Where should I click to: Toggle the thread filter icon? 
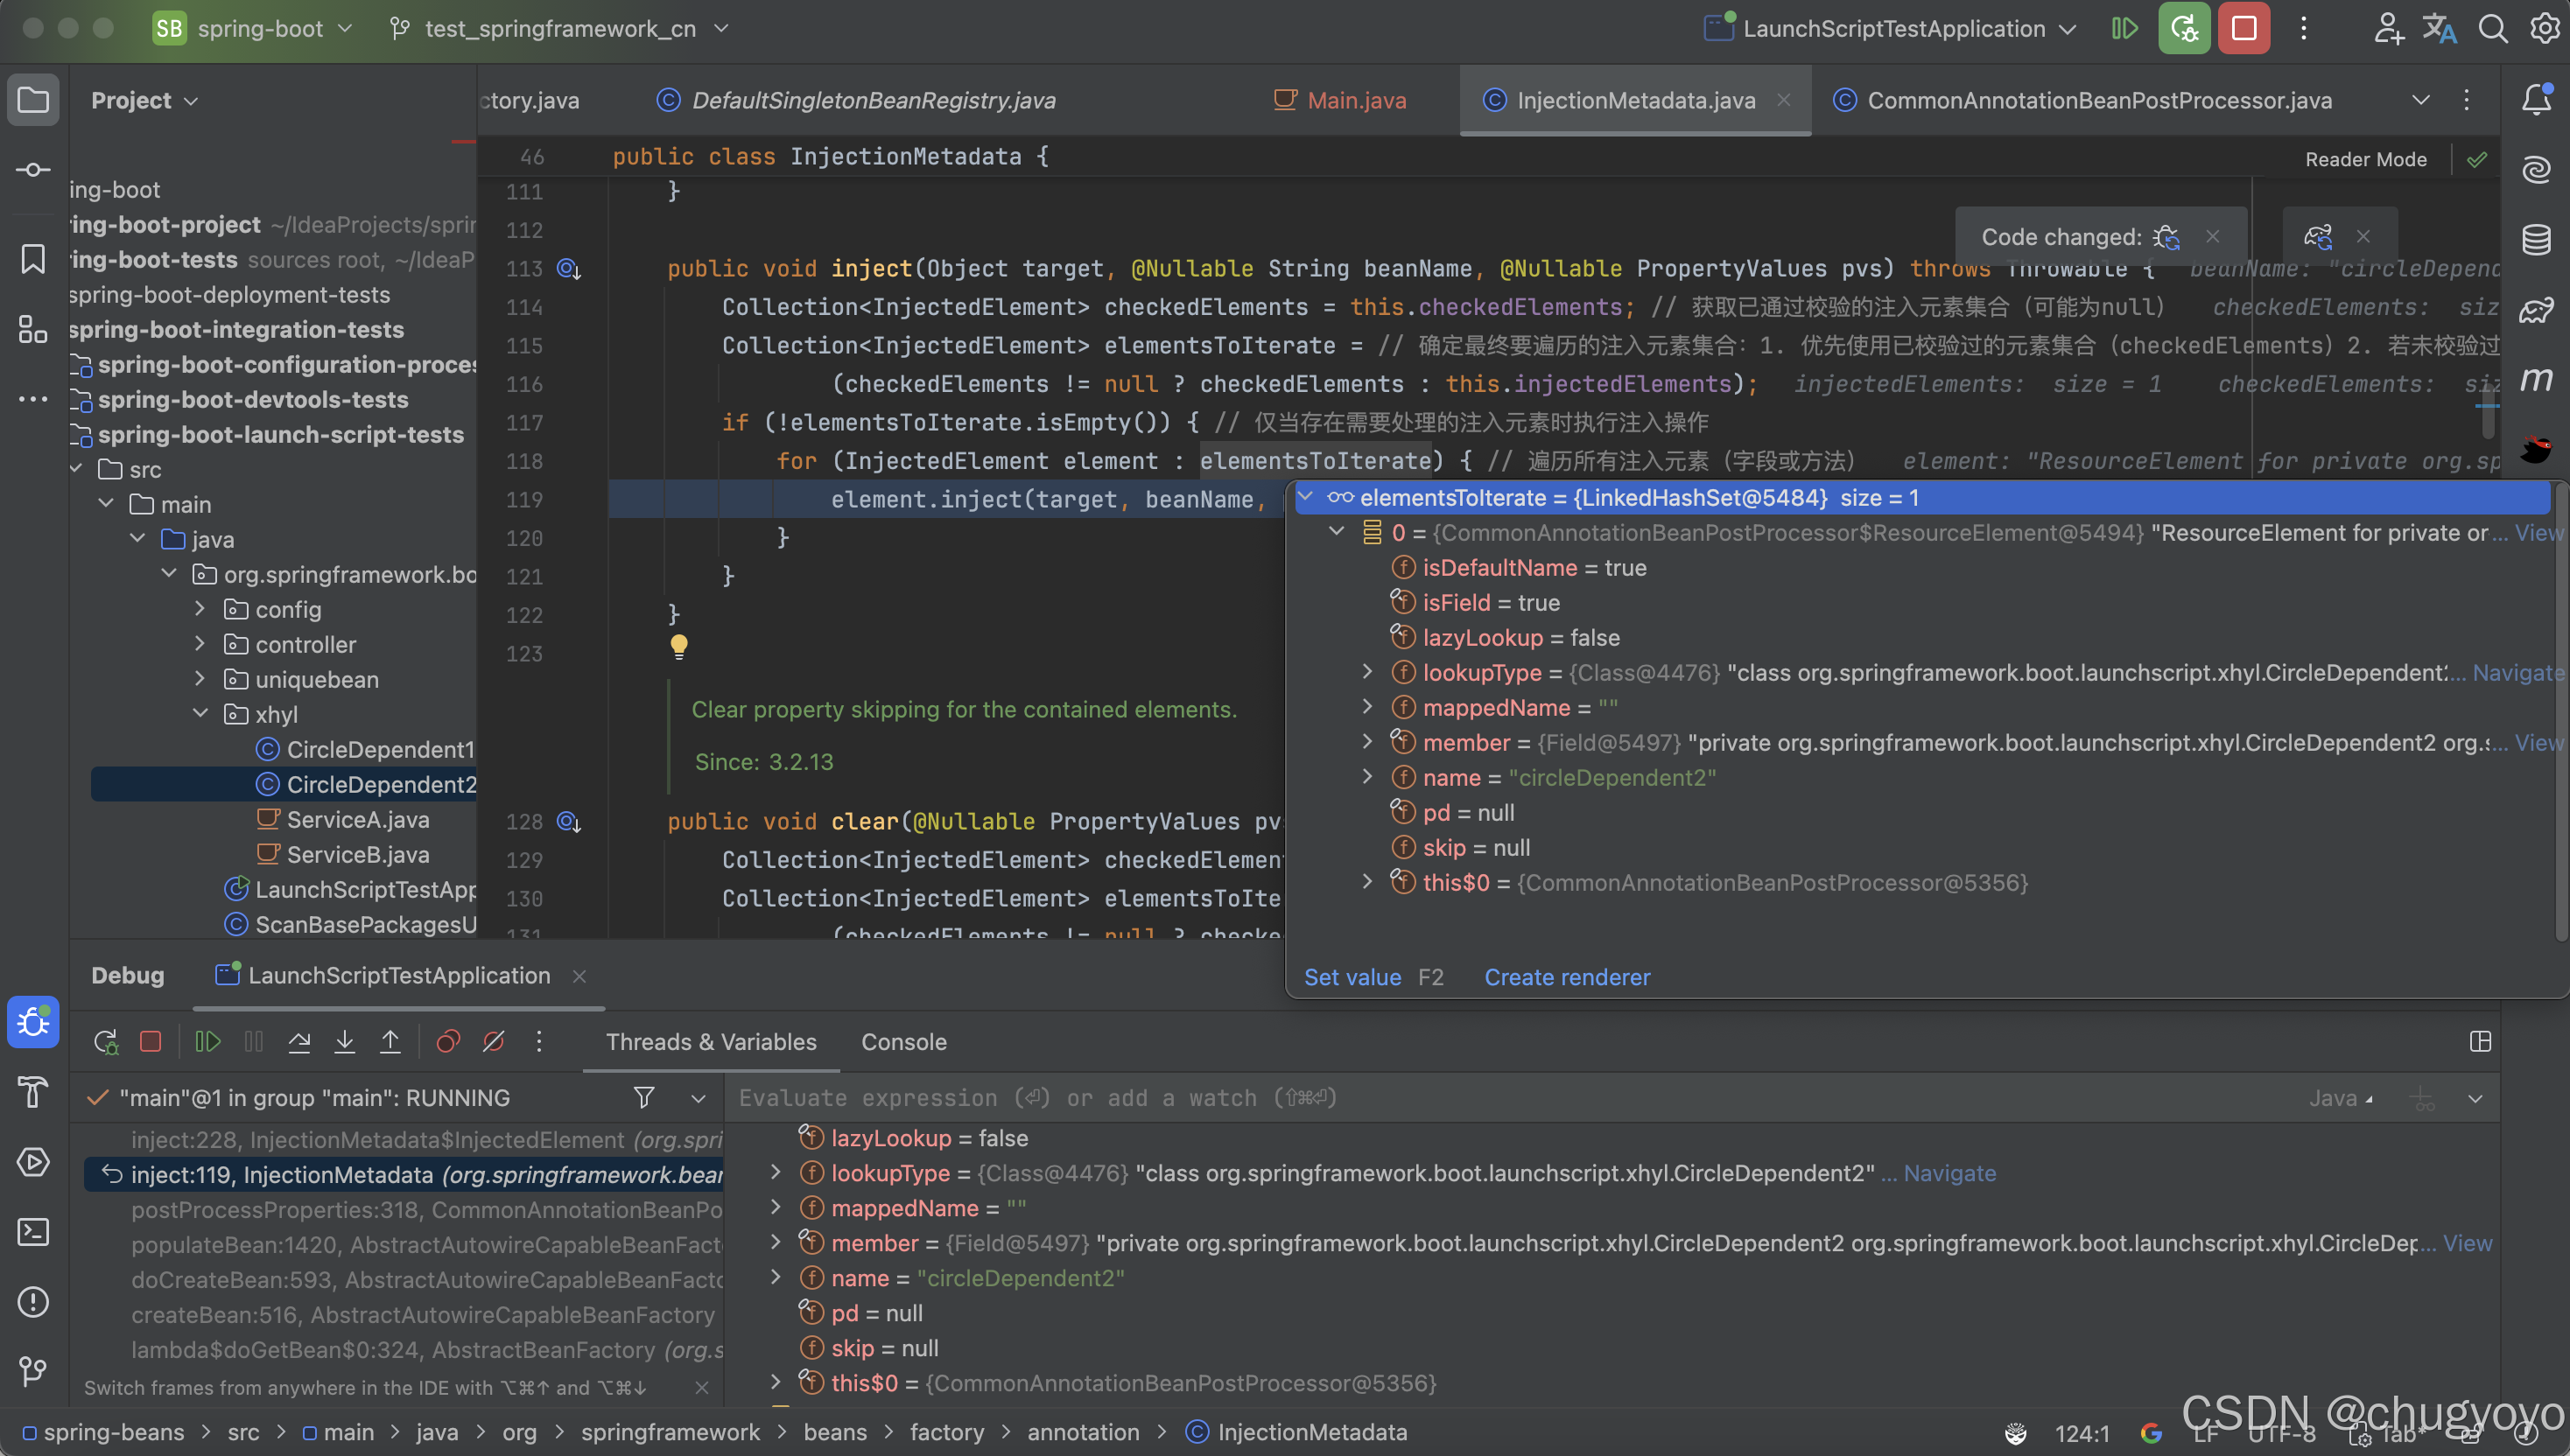[x=644, y=1098]
